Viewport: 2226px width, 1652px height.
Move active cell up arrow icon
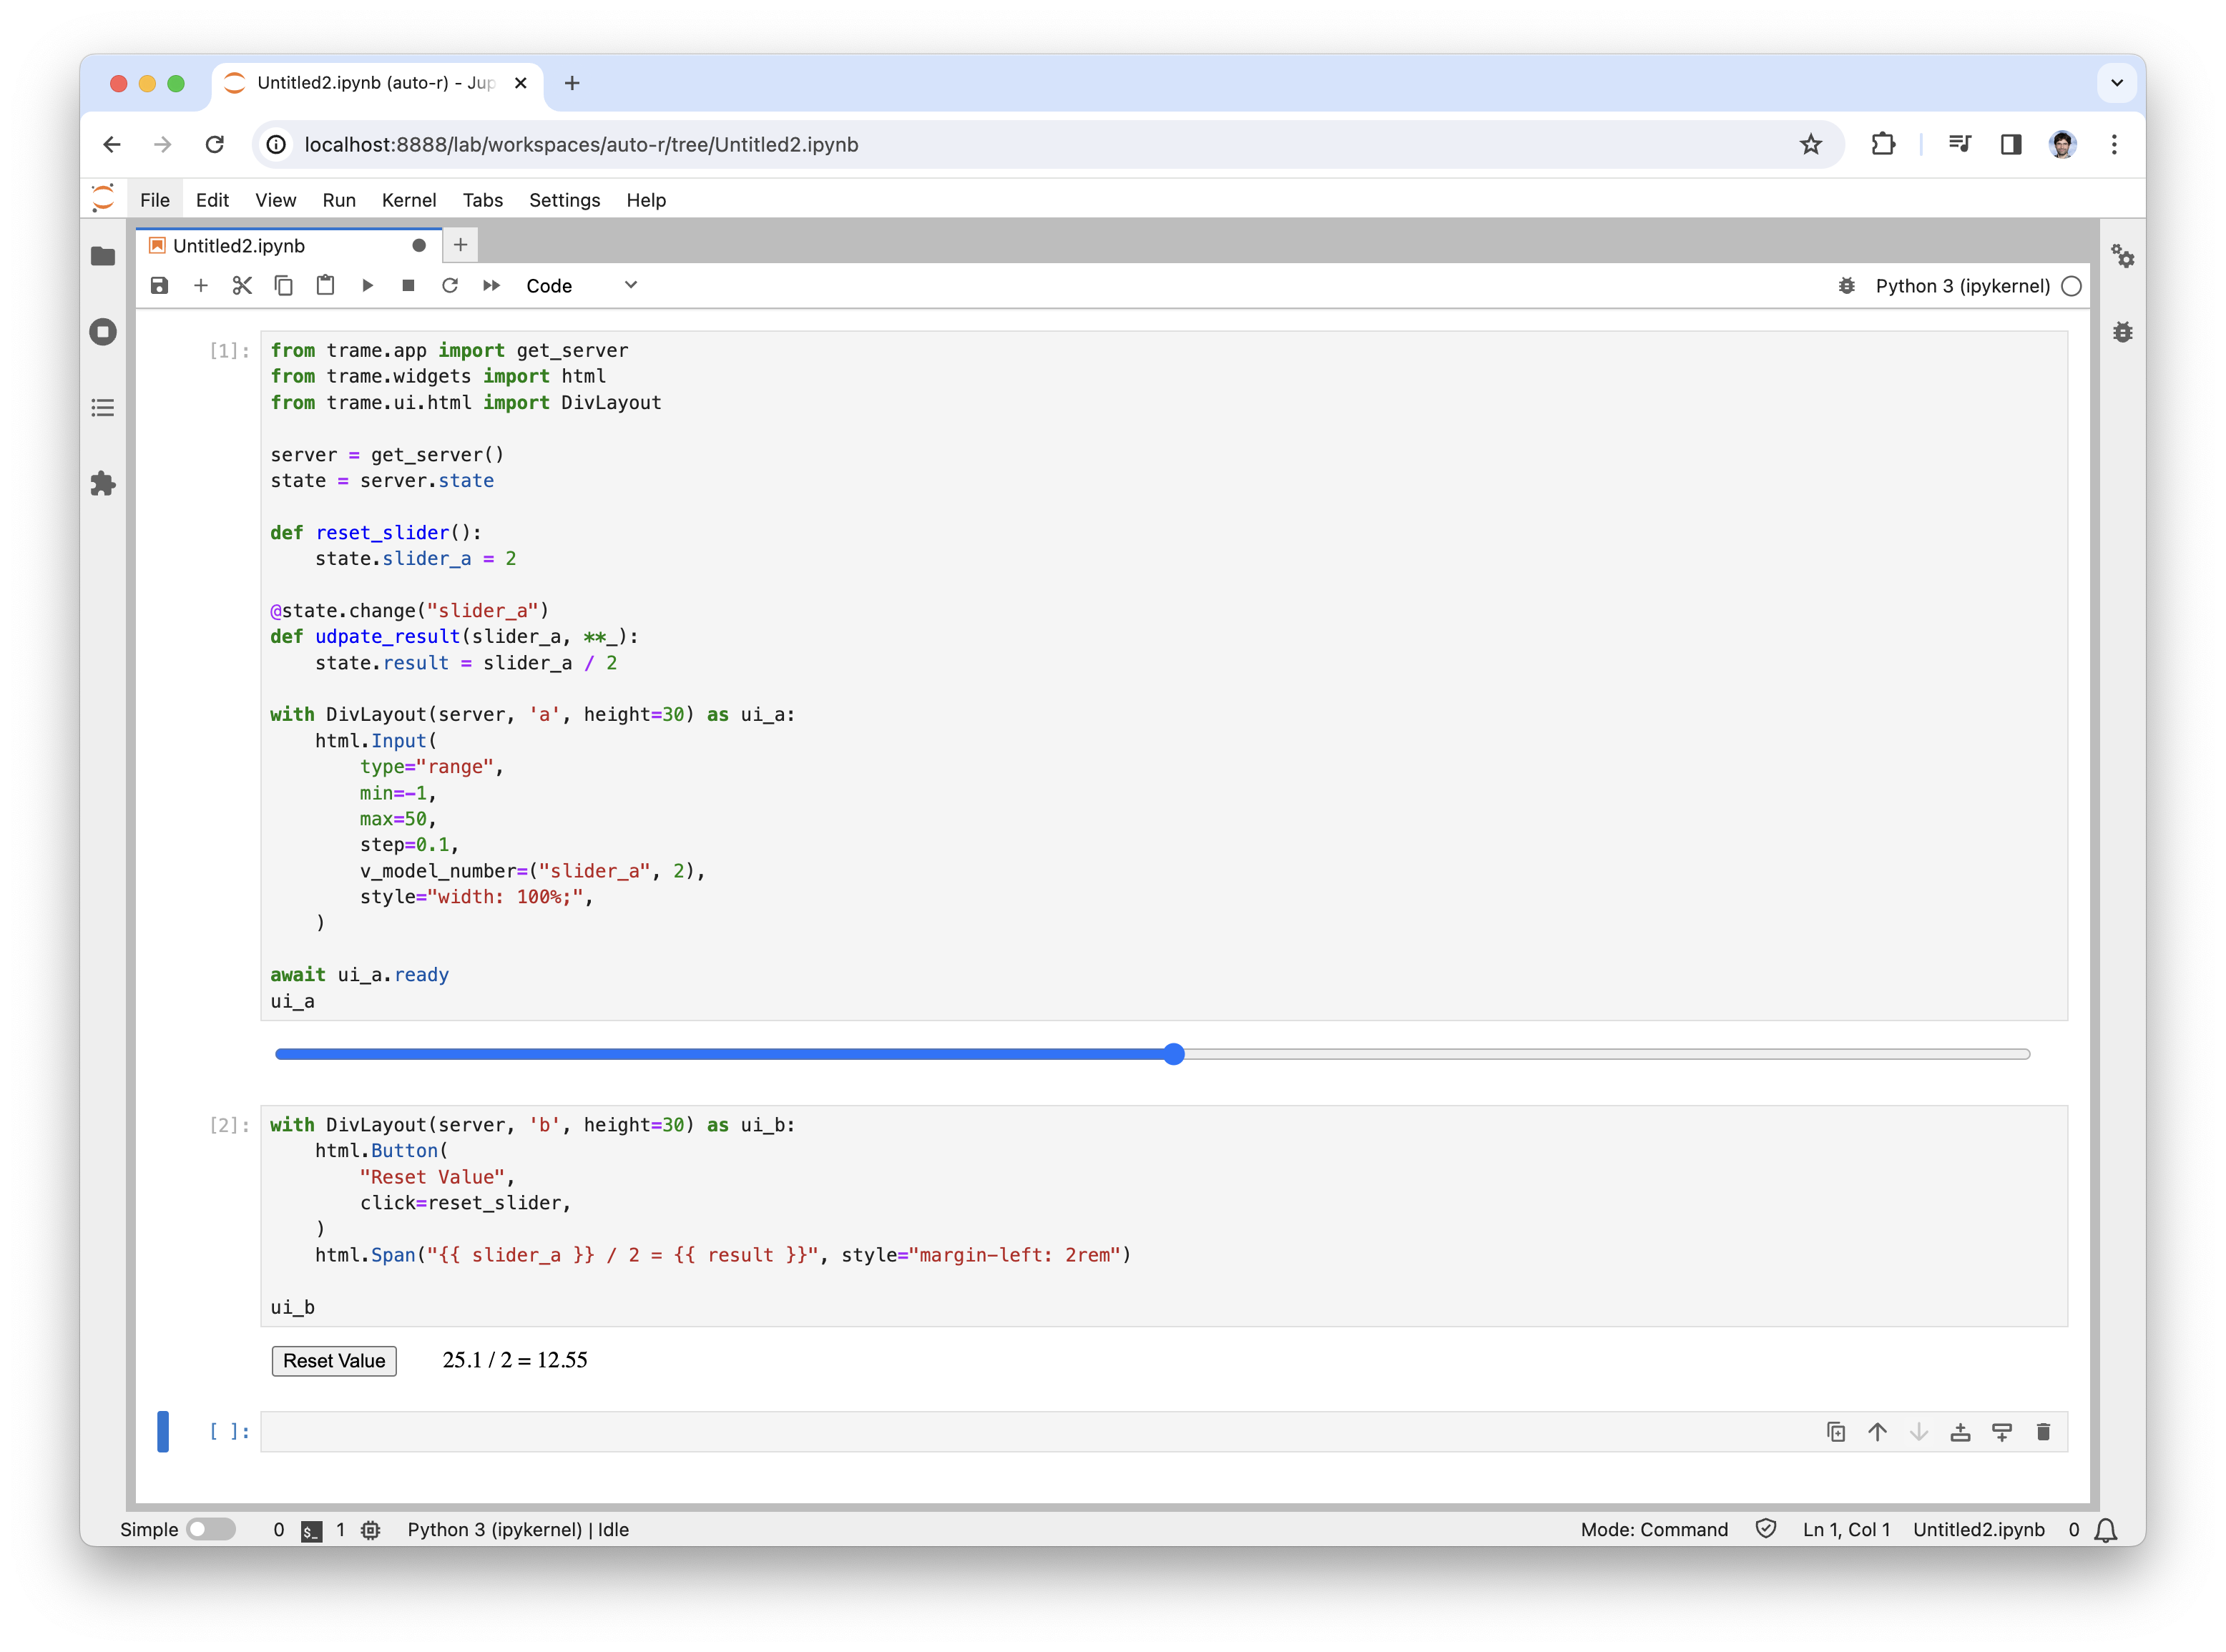click(1877, 1432)
